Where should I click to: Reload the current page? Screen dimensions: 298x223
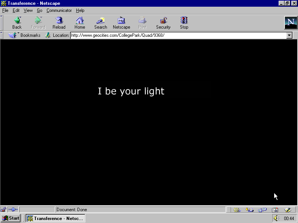click(x=59, y=22)
